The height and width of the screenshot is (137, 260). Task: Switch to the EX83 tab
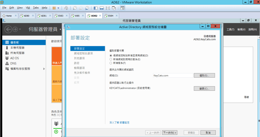click(61, 16)
